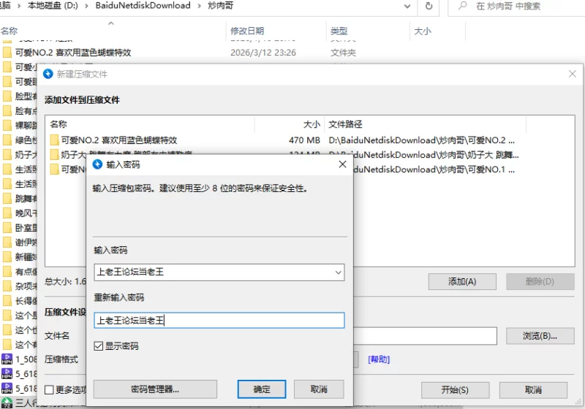Click the Bandizip icon in 输入密码 title bar

[x=97, y=164]
